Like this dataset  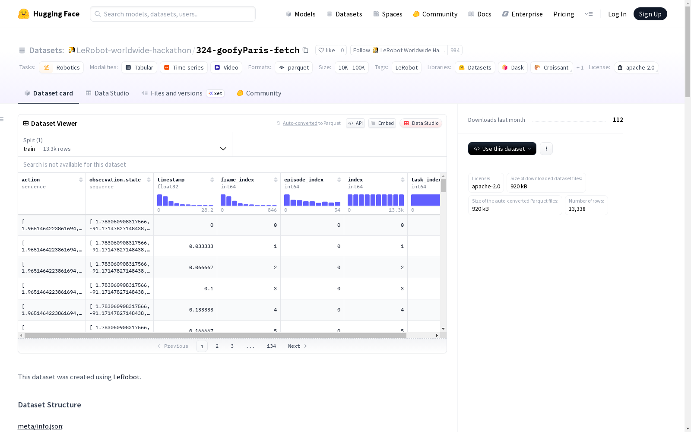point(326,50)
